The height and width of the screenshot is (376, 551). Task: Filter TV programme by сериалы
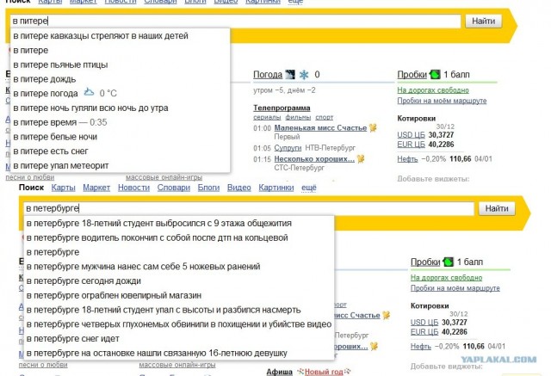coord(267,117)
